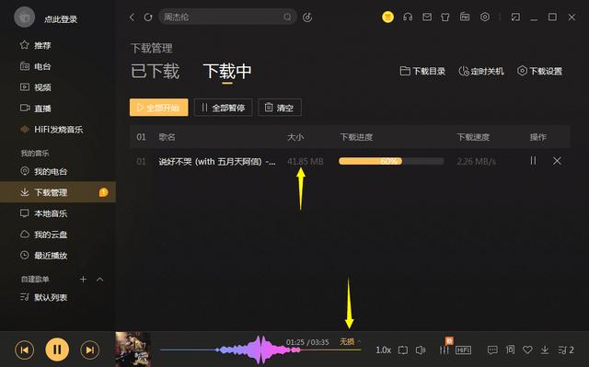Open 定时关机 timer option
This screenshot has height=367, width=589.
point(481,71)
